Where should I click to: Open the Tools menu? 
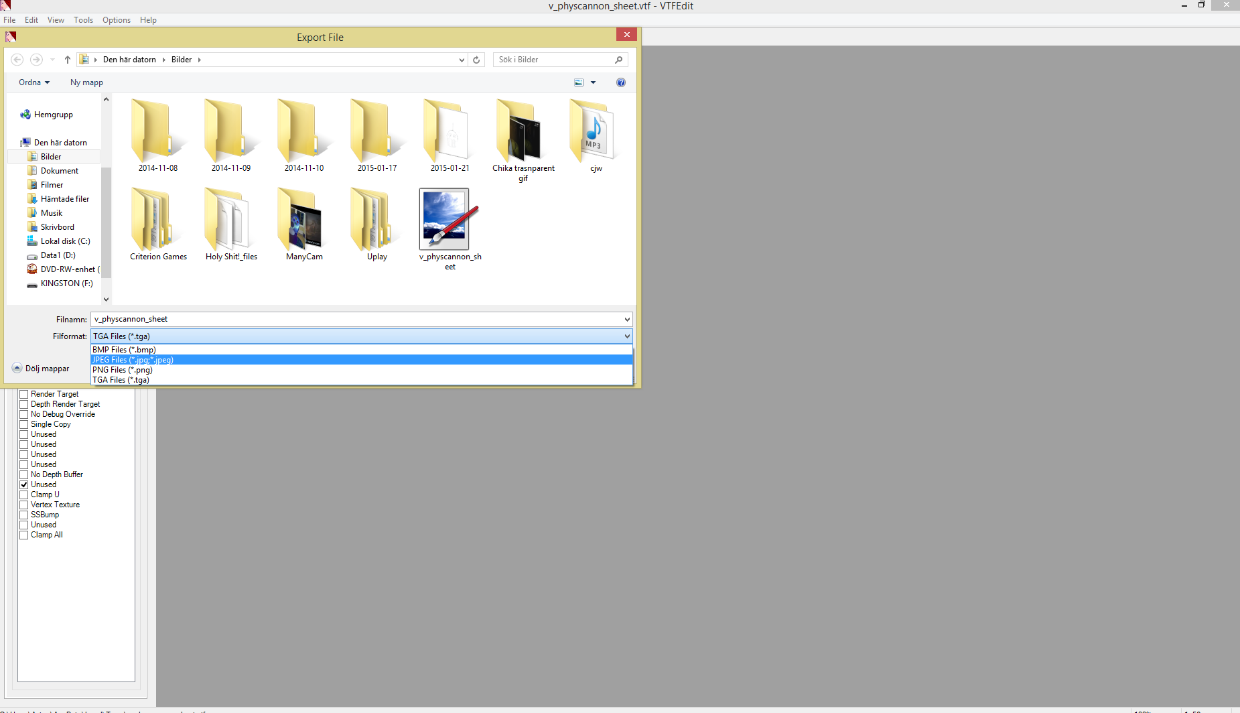pyautogui.click(x=83, y=20)
